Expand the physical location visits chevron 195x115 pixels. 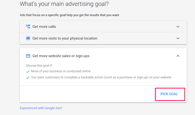tap(178, 39)
